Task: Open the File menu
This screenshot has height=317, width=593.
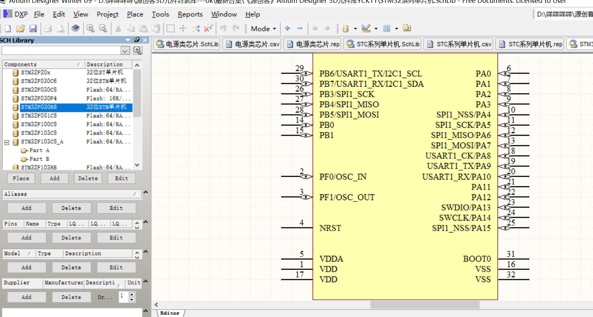Action: pos(39,14)
